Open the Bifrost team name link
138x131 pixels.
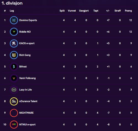(x=23, y=67)
